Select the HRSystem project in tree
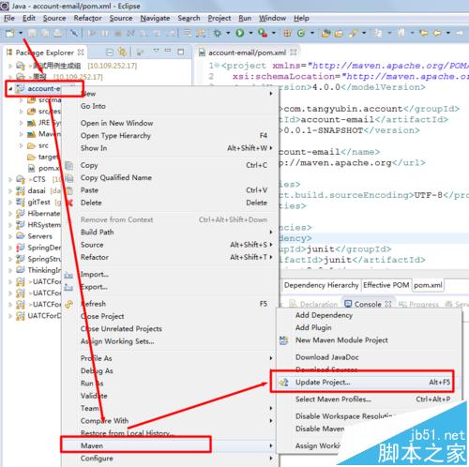 point(44,225)
